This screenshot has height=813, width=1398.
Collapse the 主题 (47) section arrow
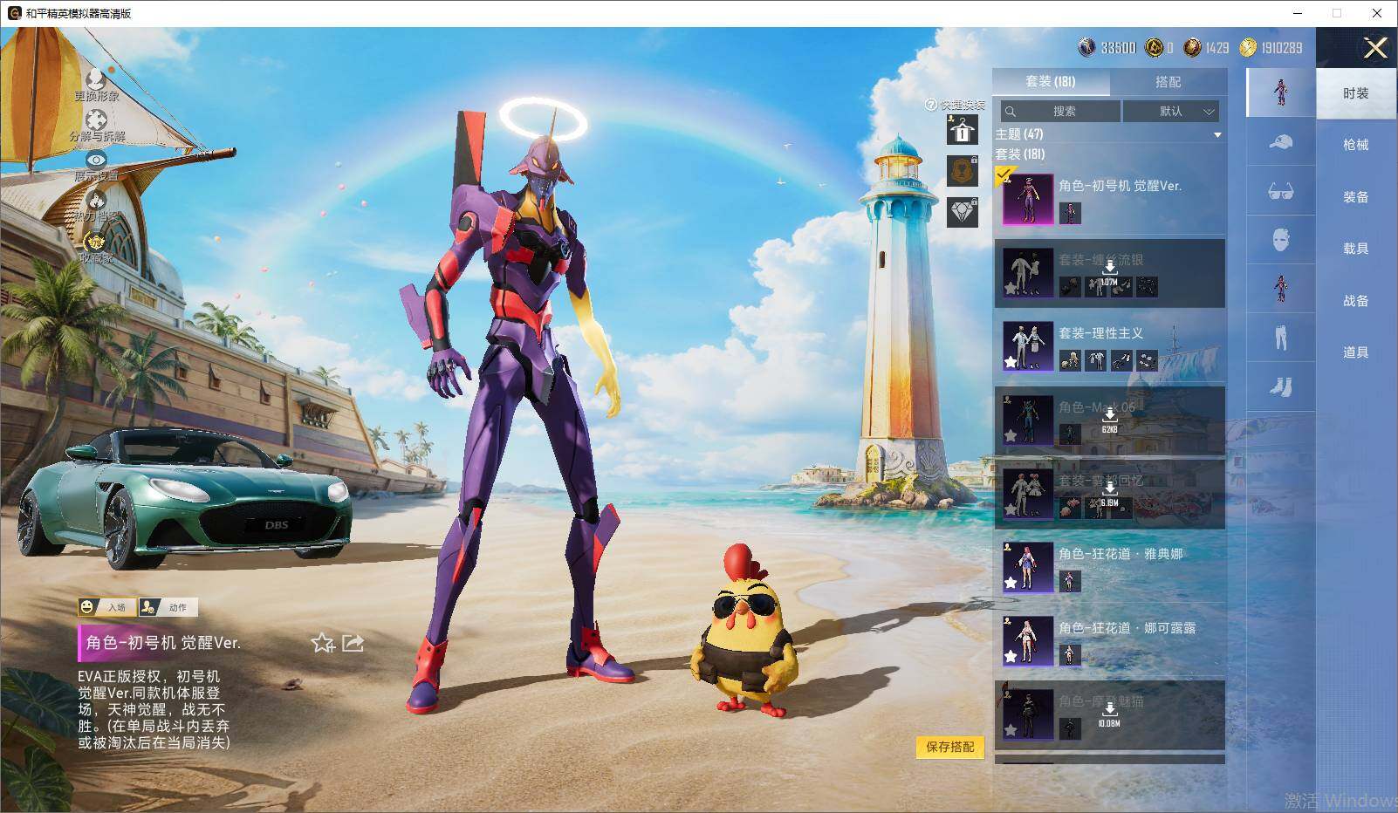coord(1217,135)
